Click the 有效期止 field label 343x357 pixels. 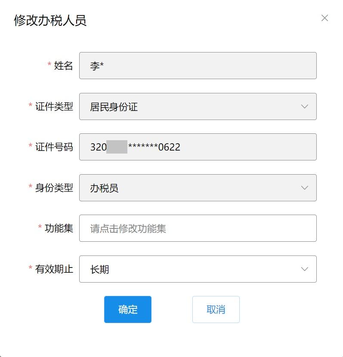tap(54, 269)
